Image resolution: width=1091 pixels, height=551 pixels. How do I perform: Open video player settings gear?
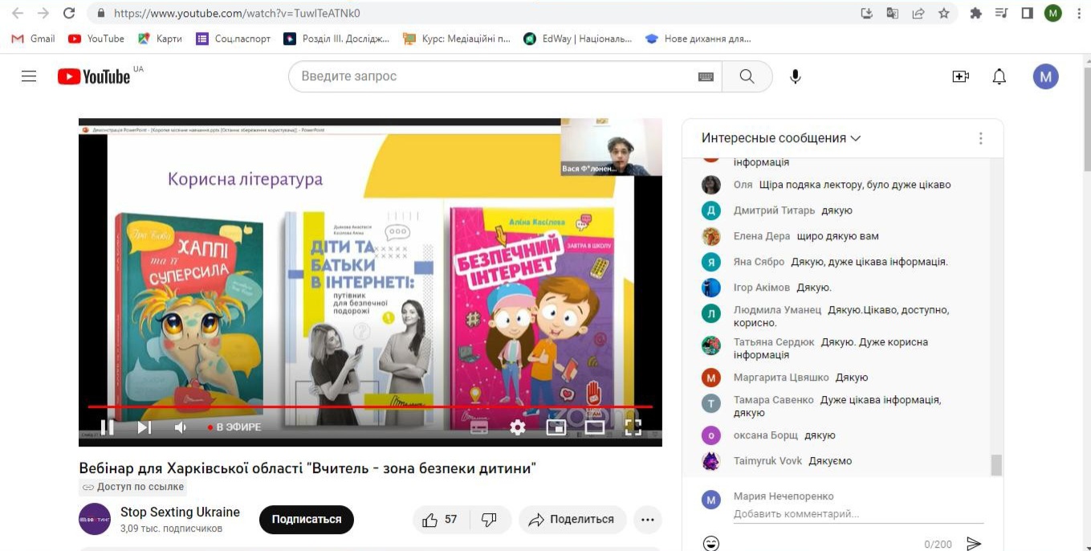518,427
